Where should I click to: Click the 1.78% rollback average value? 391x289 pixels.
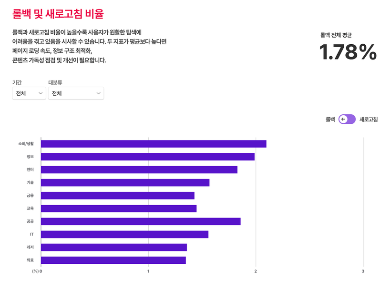[x=348, y=52]
